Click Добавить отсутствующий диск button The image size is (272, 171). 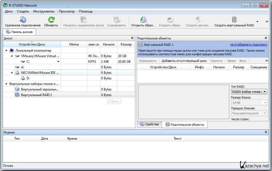pyautogui.click(x=184, y=61)
